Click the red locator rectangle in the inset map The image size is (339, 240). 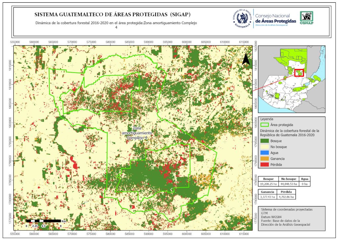[x=299, y=73]
